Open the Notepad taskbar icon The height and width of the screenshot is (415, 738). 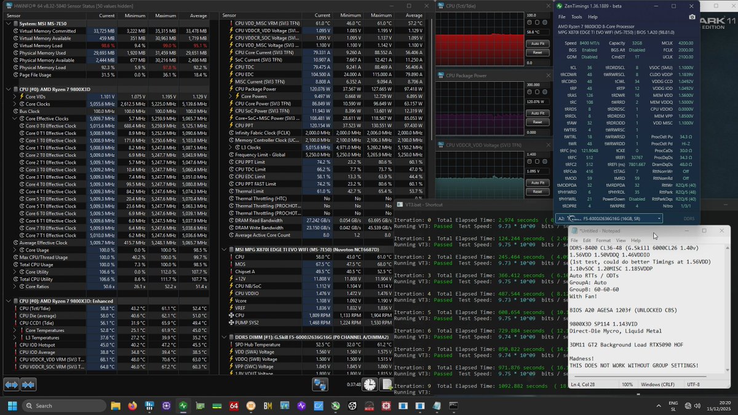(x=436, y=406)
